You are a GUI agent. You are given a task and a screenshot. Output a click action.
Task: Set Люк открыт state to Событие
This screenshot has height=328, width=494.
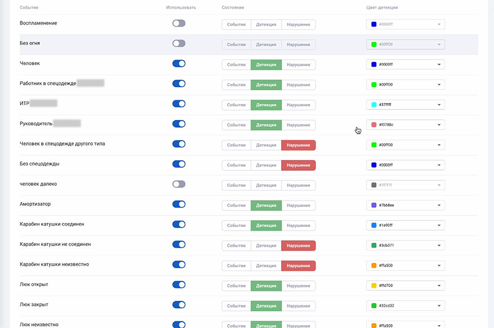click(236, 286)
